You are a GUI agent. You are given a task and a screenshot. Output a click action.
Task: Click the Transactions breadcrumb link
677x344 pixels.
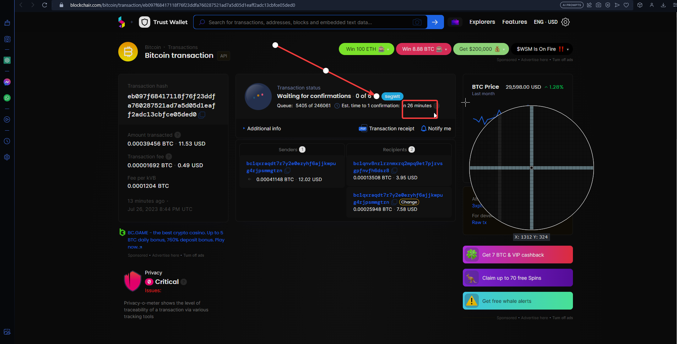click(183, 47)
